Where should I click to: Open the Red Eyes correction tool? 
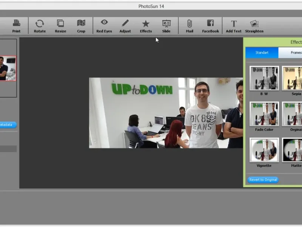click(x=104, y=25)
